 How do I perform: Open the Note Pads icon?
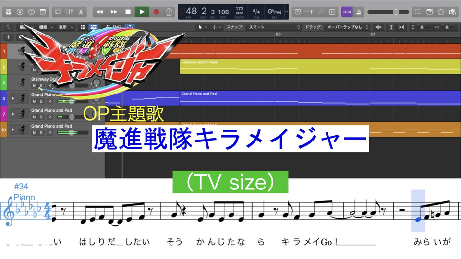[429, 12]
